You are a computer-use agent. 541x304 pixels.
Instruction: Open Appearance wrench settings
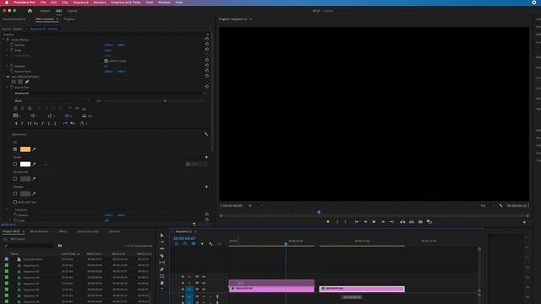(x=206, y=134)
